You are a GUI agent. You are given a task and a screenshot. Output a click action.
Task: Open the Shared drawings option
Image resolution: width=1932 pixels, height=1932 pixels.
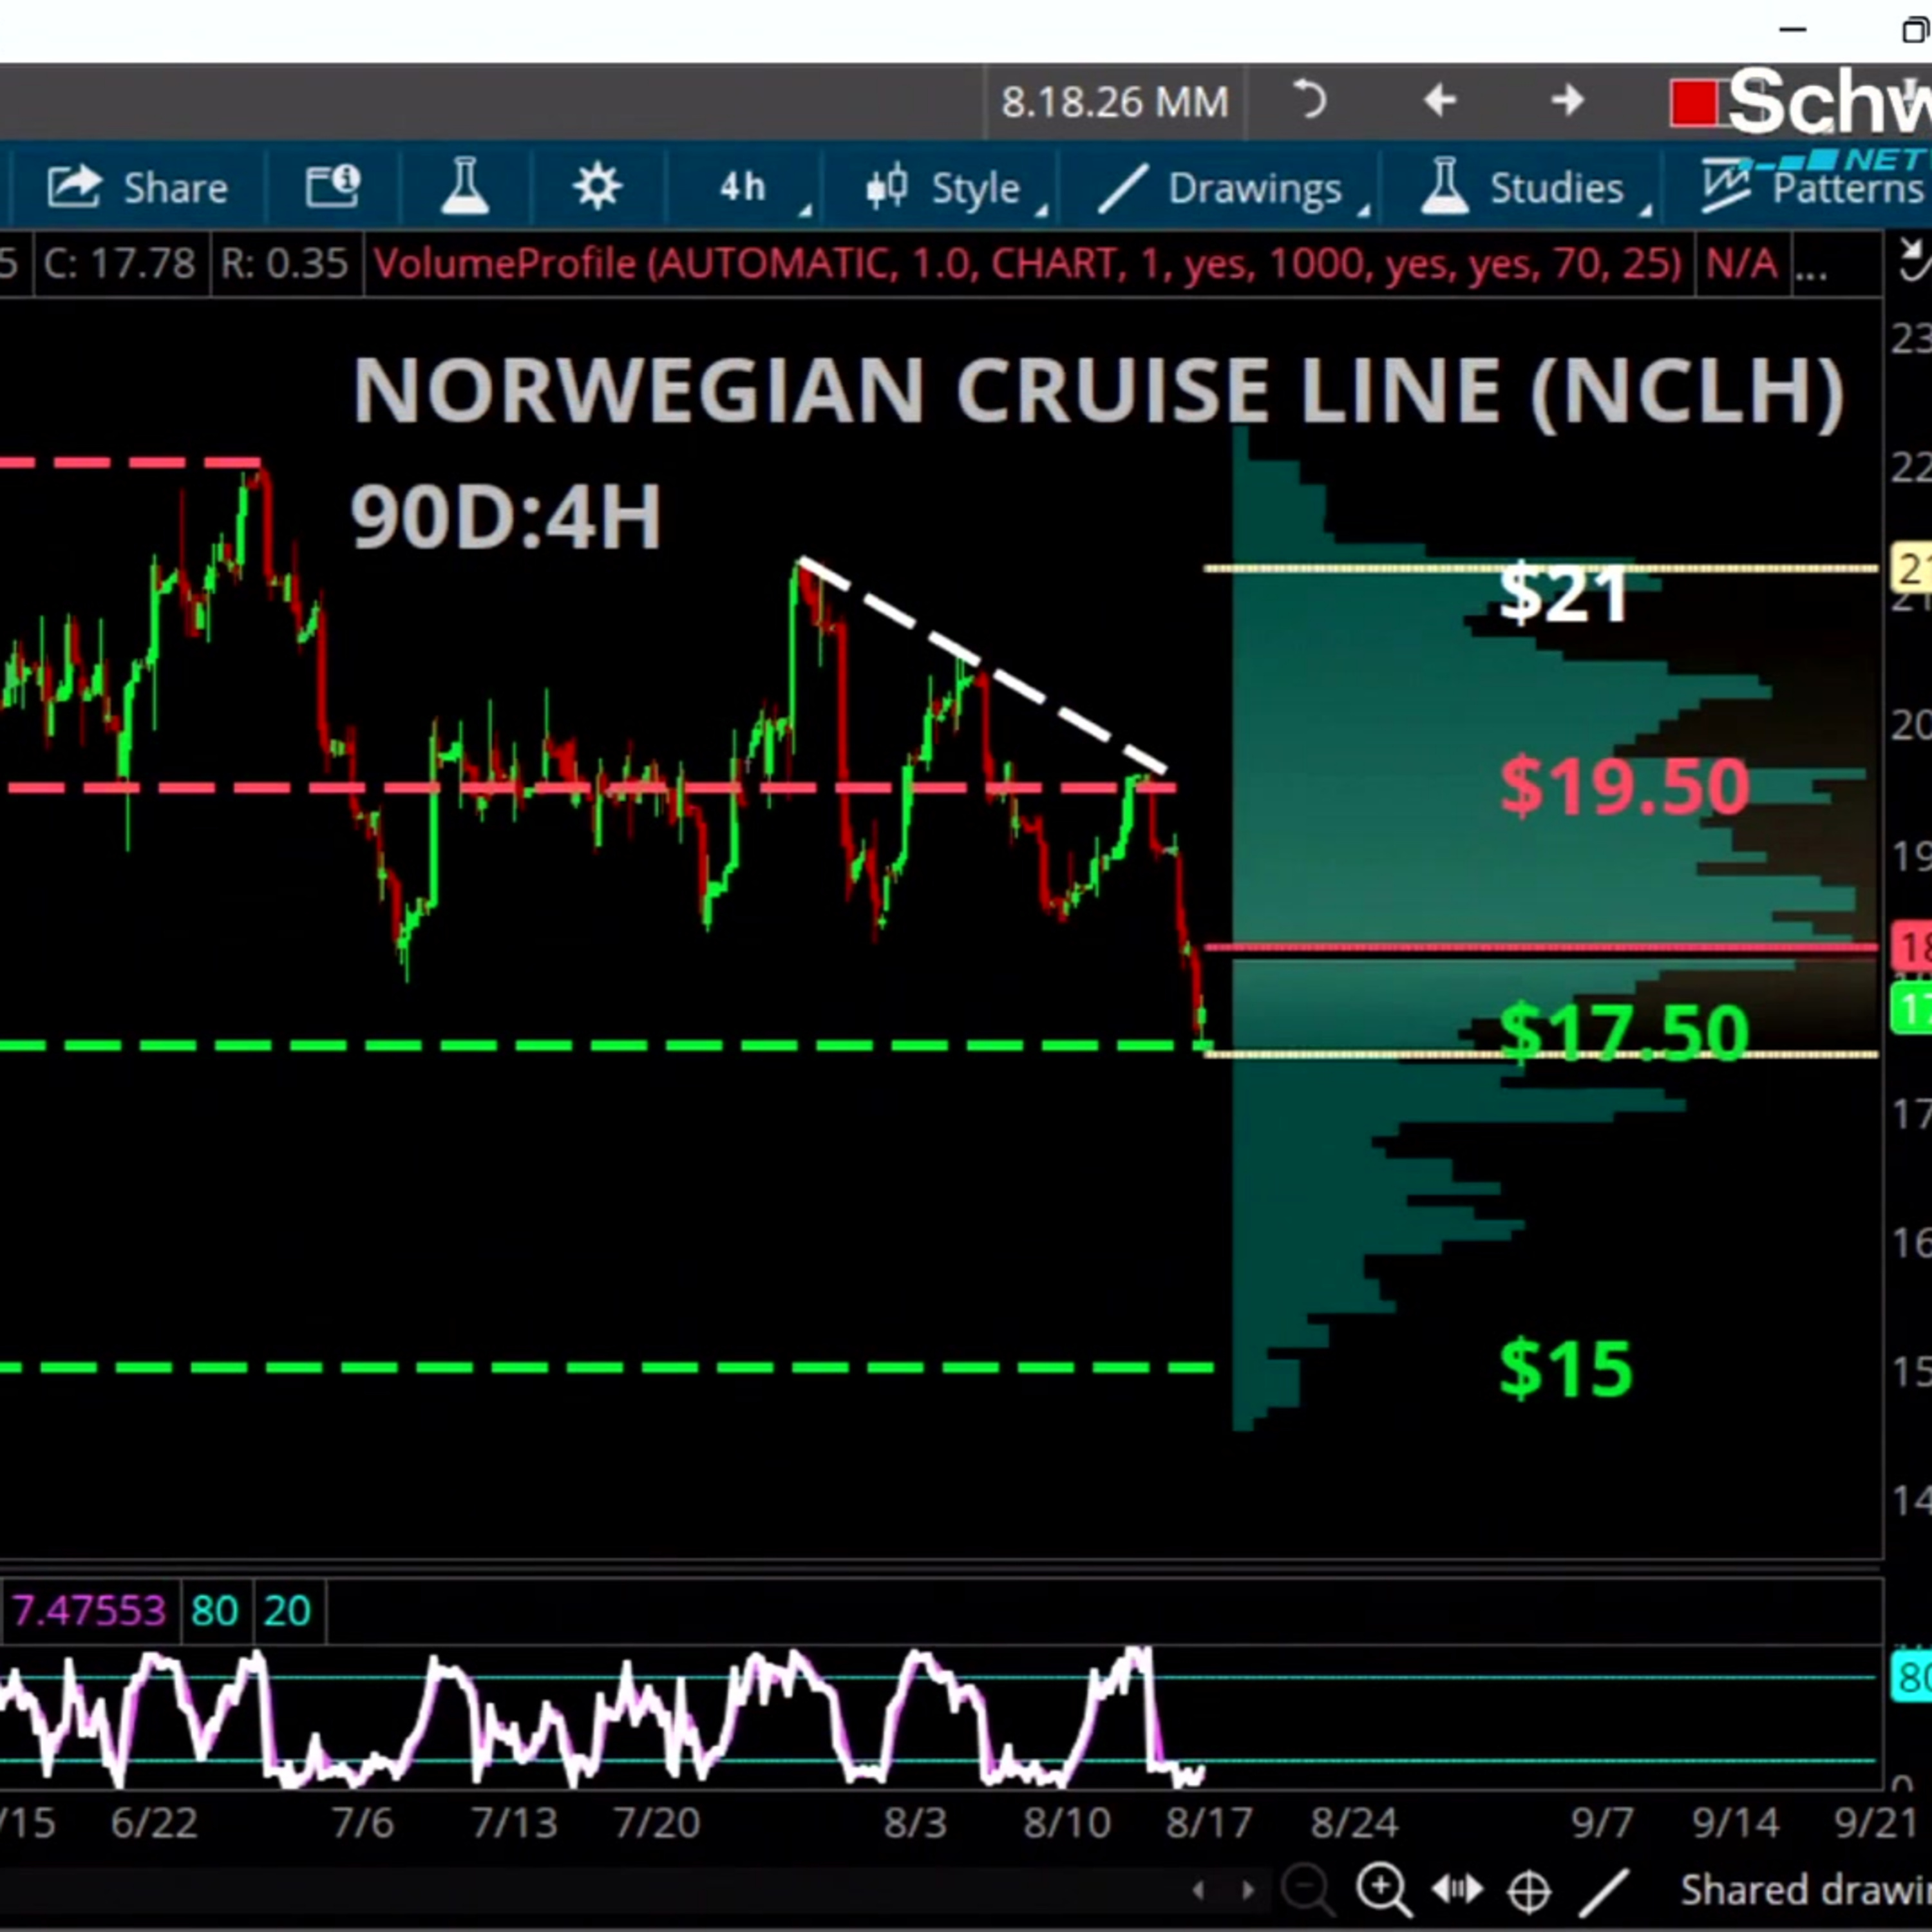[1805, 1890]
